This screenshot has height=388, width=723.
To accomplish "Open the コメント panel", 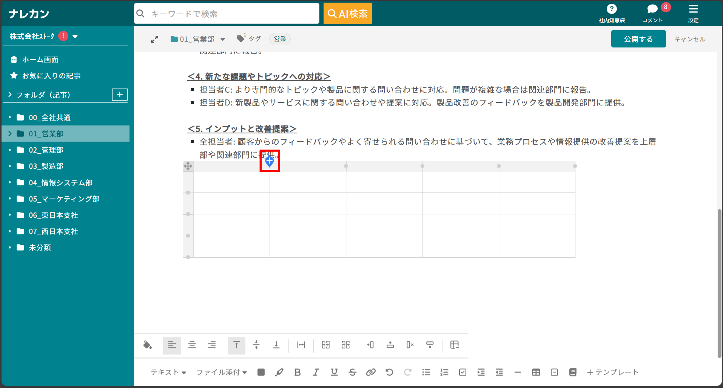I will [652, 12].
